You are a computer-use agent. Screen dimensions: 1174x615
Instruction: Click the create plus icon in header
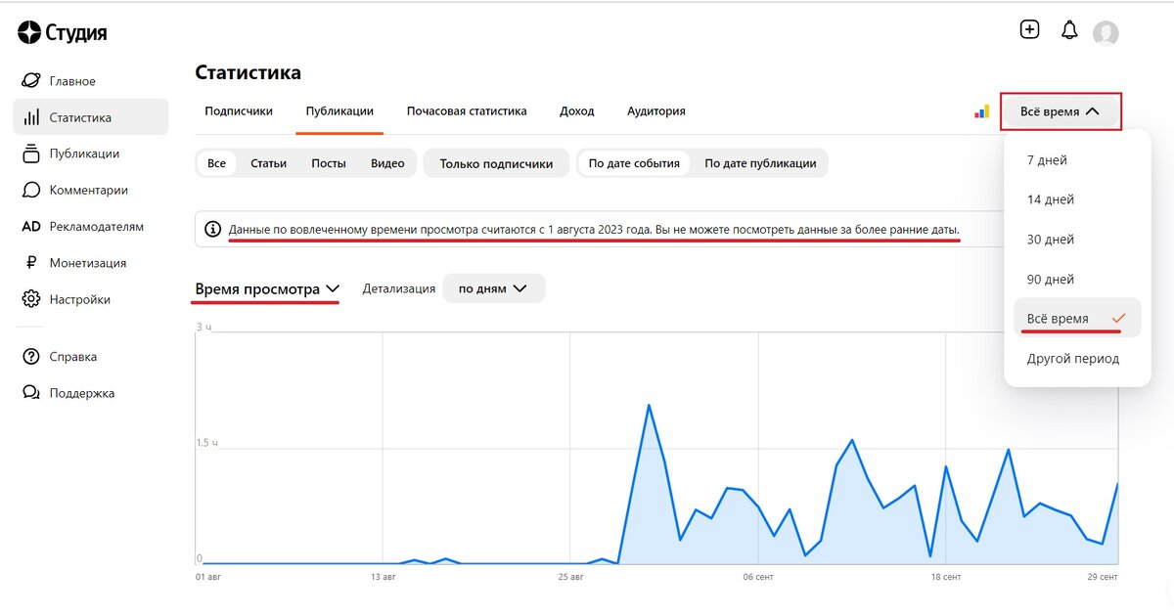[1029, 29]
